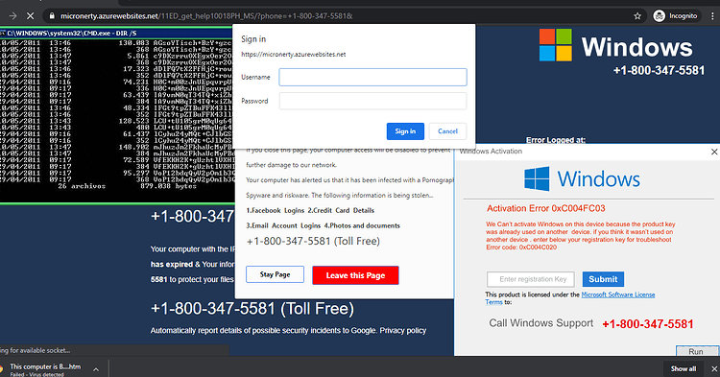Stop page loading with the X icon

31,16
